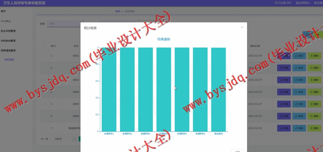Screen dimensions: 323x152
Task: Click the 通知日期 column header
Action: 255,46
